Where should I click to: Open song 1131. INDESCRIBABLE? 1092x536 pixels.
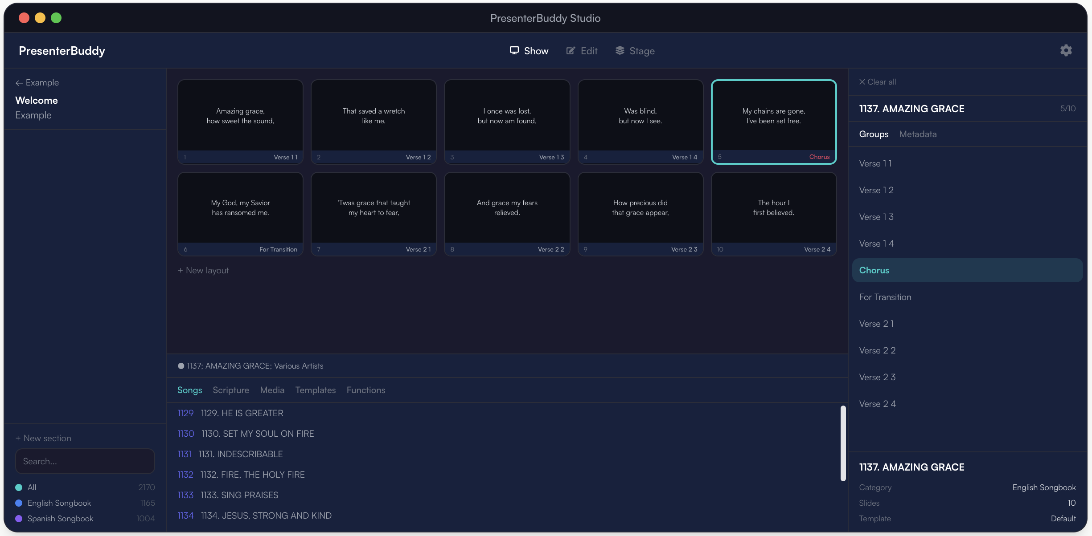point(240,454)
